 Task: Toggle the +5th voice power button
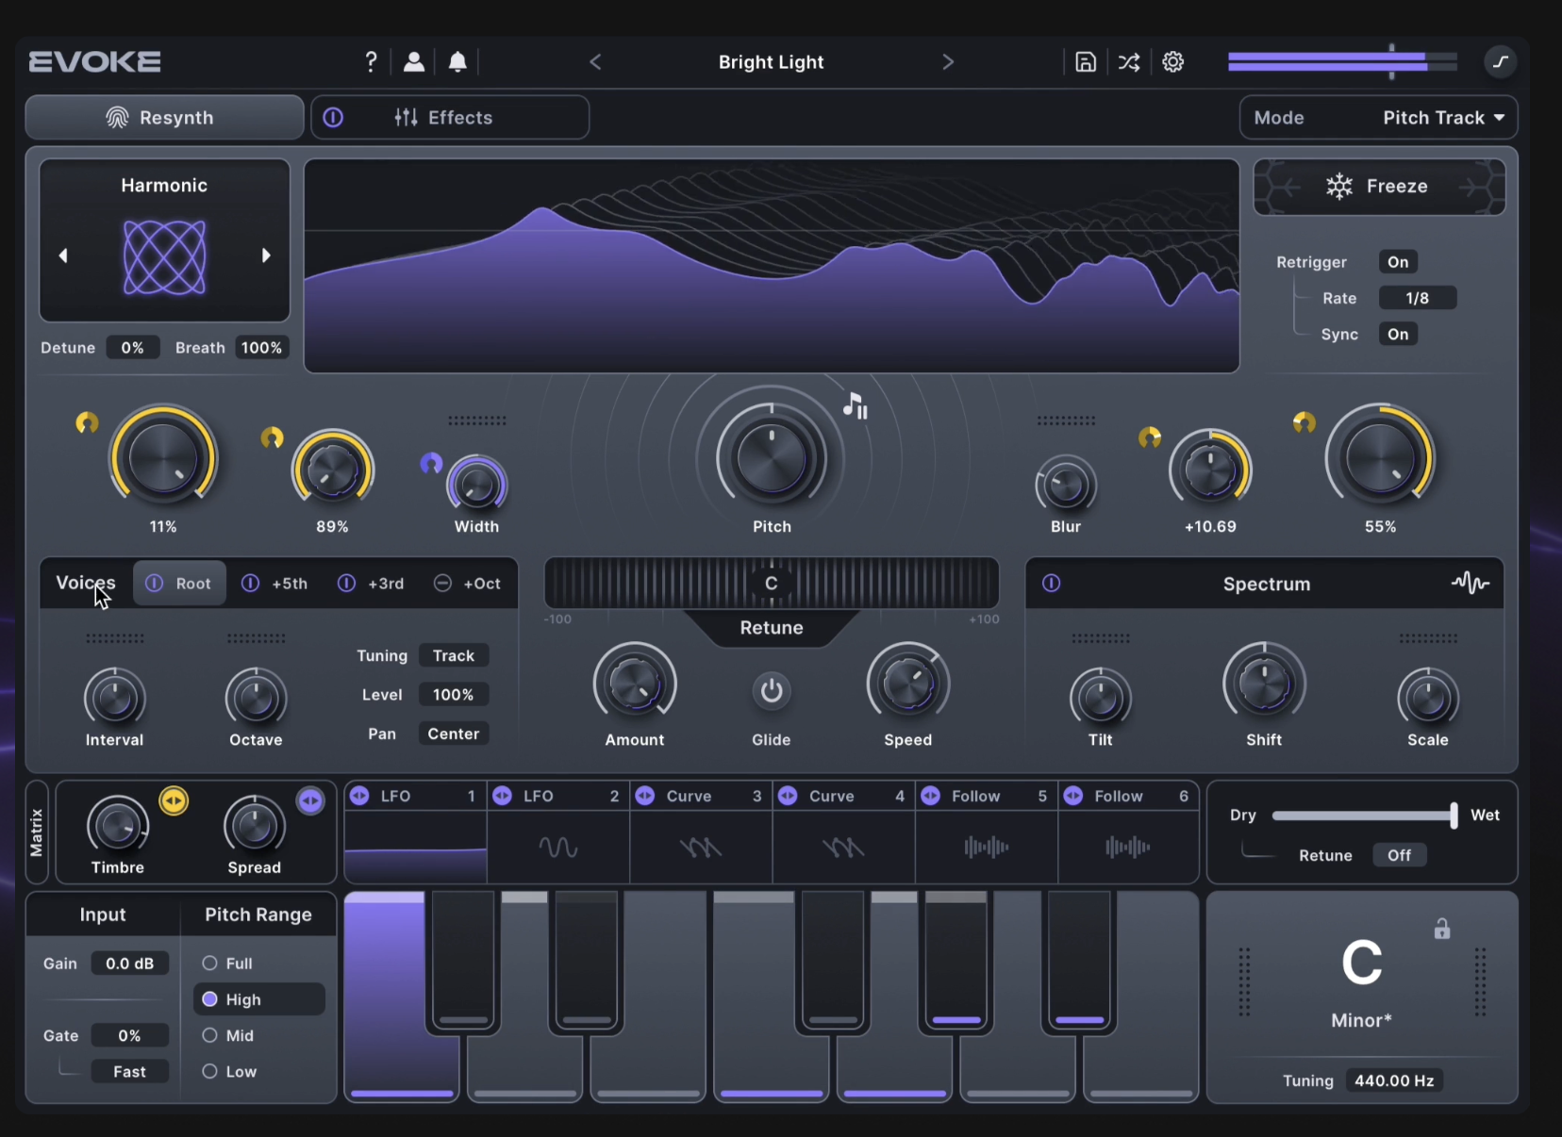click(250, 584)
